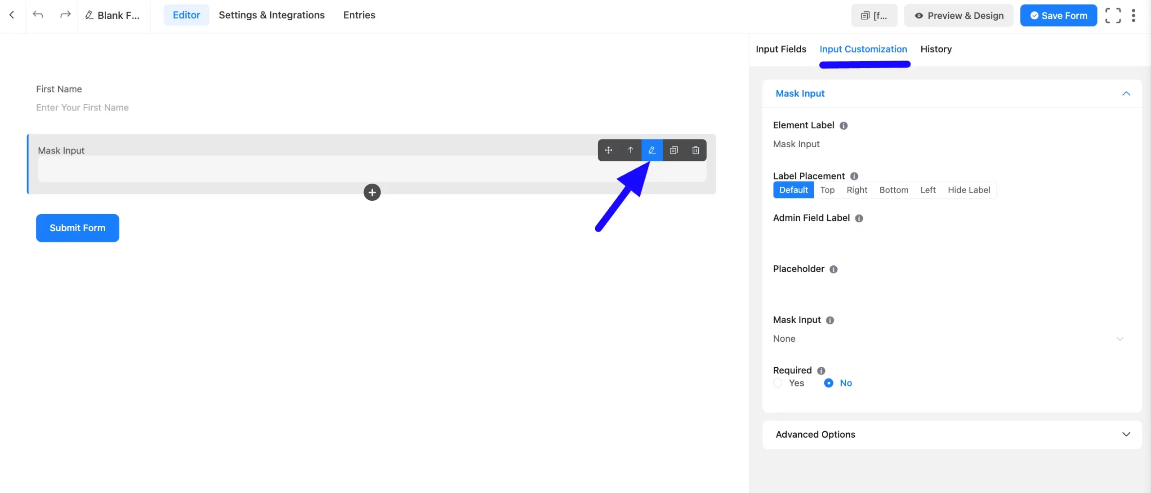Viewport: 1151px width, 493px height.
Task: Open Preview & Design
Action: click(959, 15)
